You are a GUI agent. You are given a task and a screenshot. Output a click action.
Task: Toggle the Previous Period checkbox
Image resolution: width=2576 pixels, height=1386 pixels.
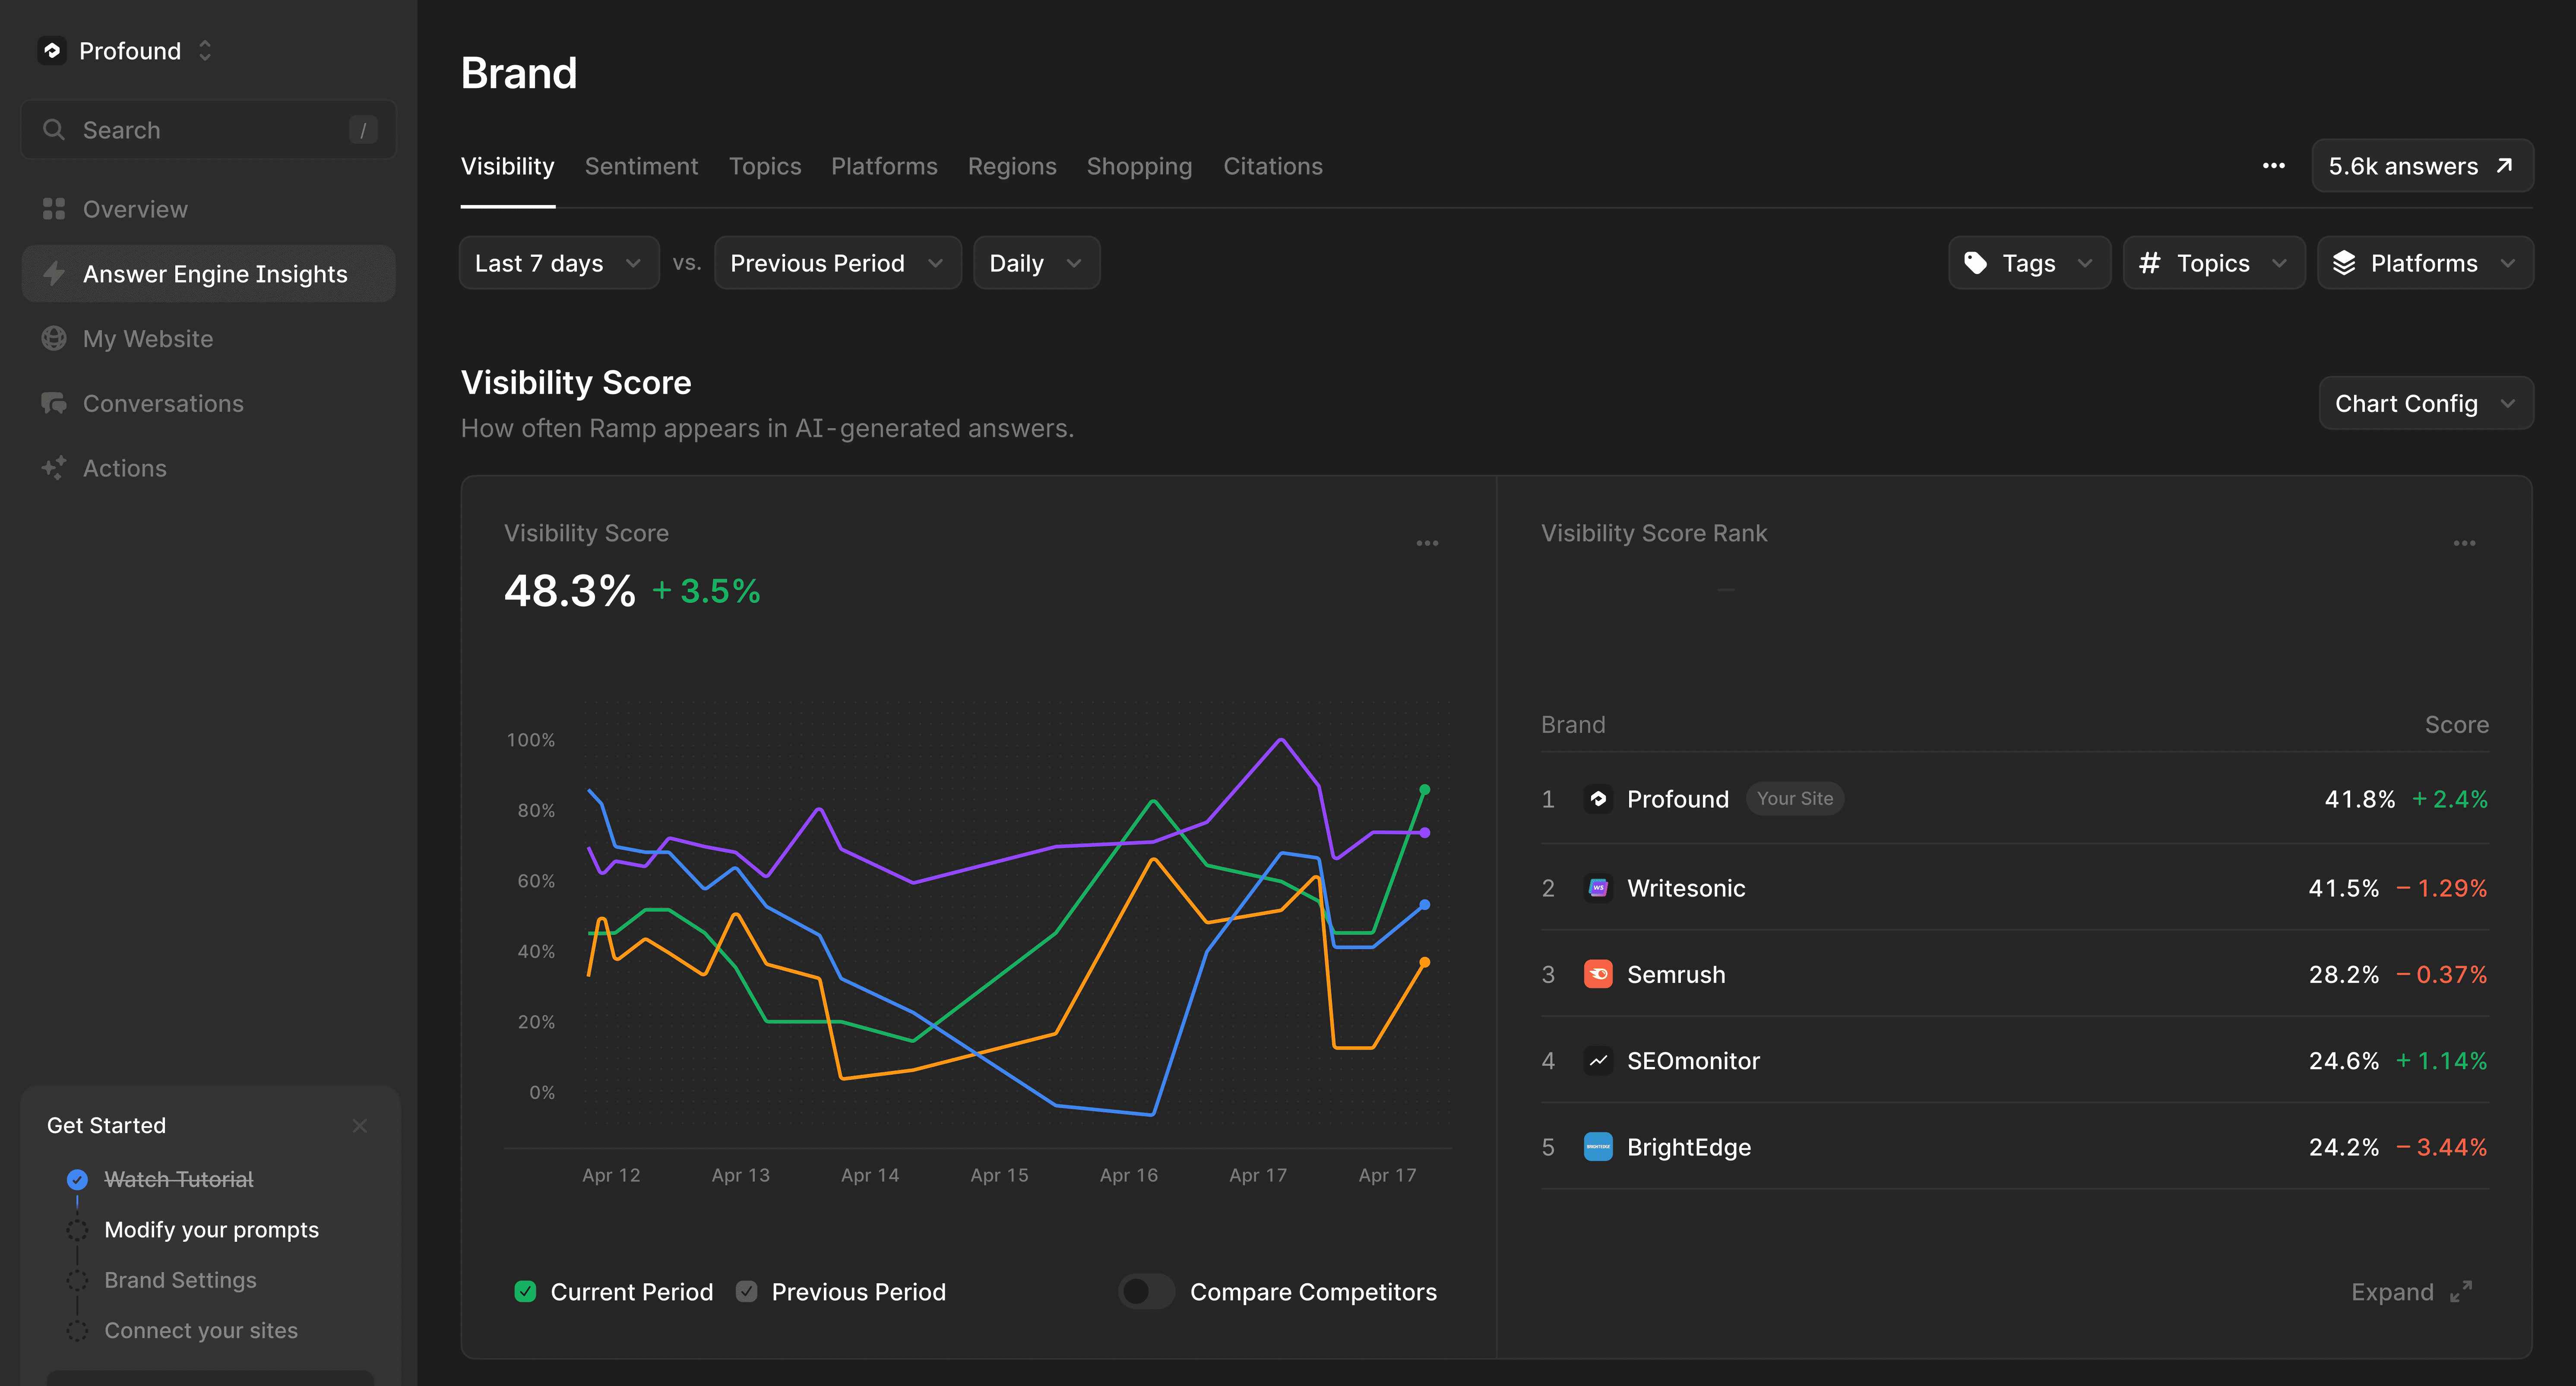[746, 1291]
